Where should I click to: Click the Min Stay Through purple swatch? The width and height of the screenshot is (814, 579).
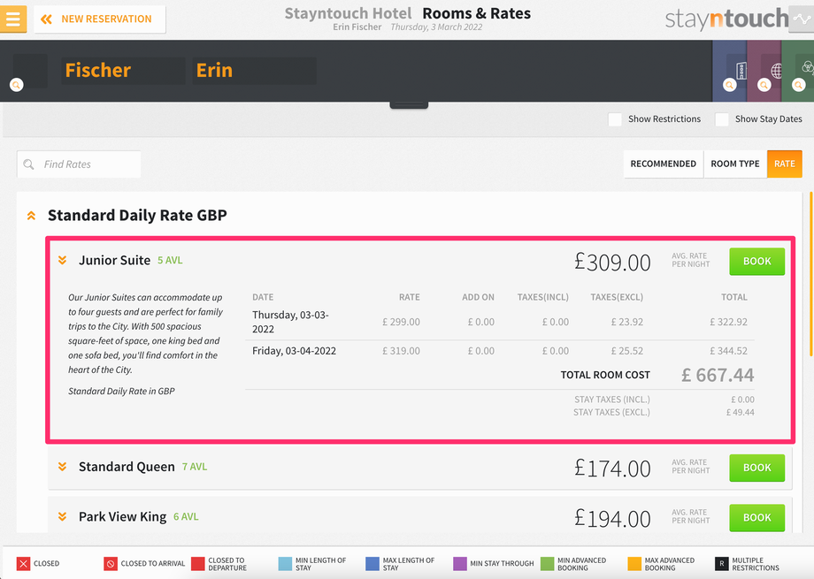(460, 563)
